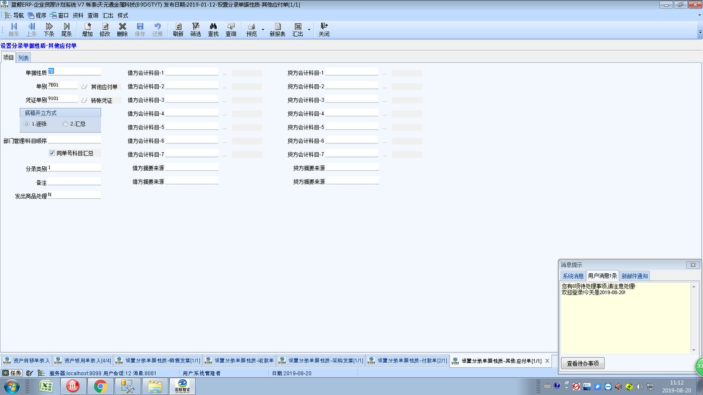Open the 筛选 (Filter) tool
Screen dimensions: 703x395
196,30
